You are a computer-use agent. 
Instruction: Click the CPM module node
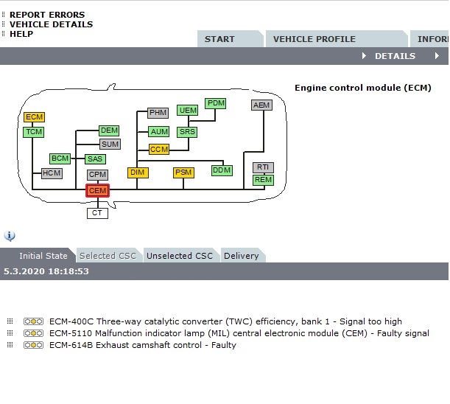coord(97,175)
